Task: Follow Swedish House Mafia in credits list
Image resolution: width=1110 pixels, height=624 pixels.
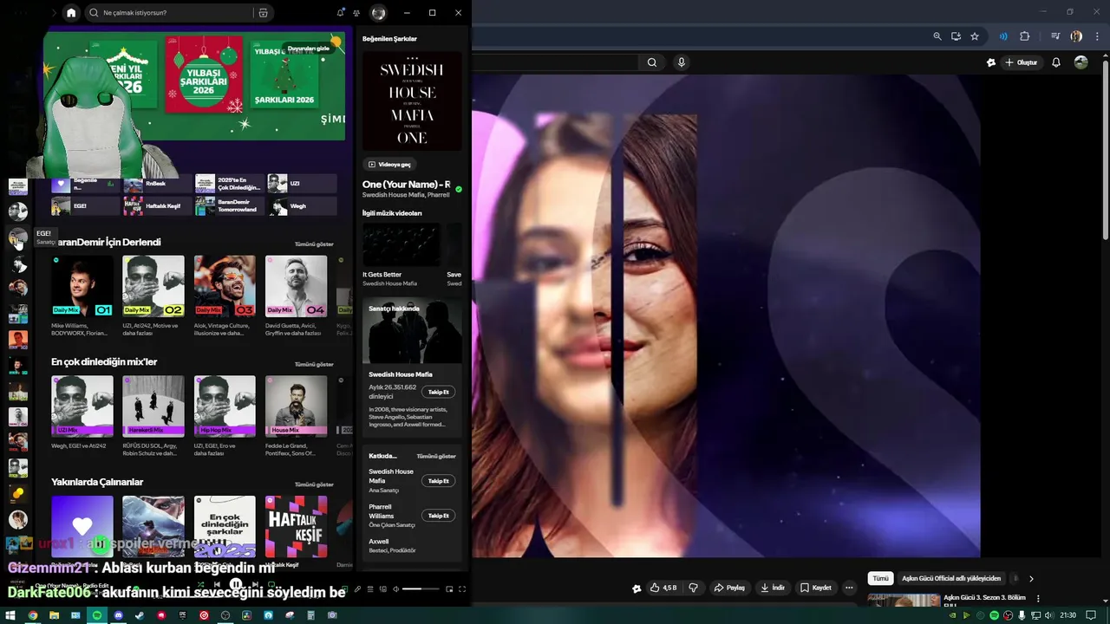Action: tap(438, 481)
